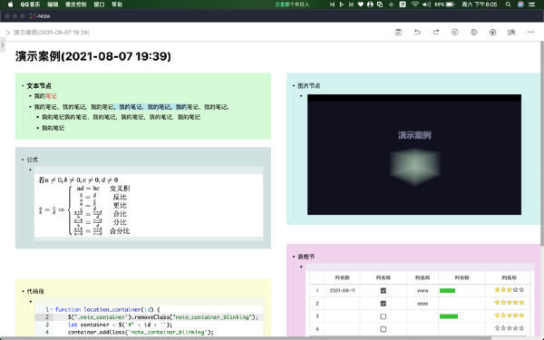The height and width of the screenshot is (340, 544).
Task: Click the volume icon in menu bar
Action: [426, 5]
